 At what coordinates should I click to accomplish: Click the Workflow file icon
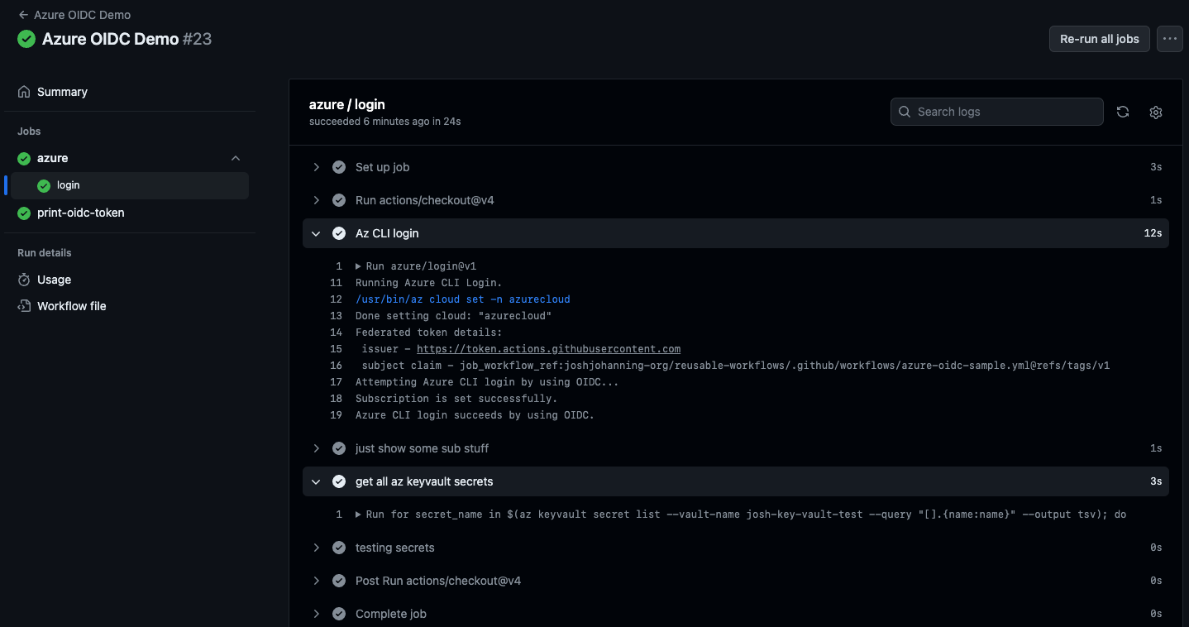(x=24, y=306)
